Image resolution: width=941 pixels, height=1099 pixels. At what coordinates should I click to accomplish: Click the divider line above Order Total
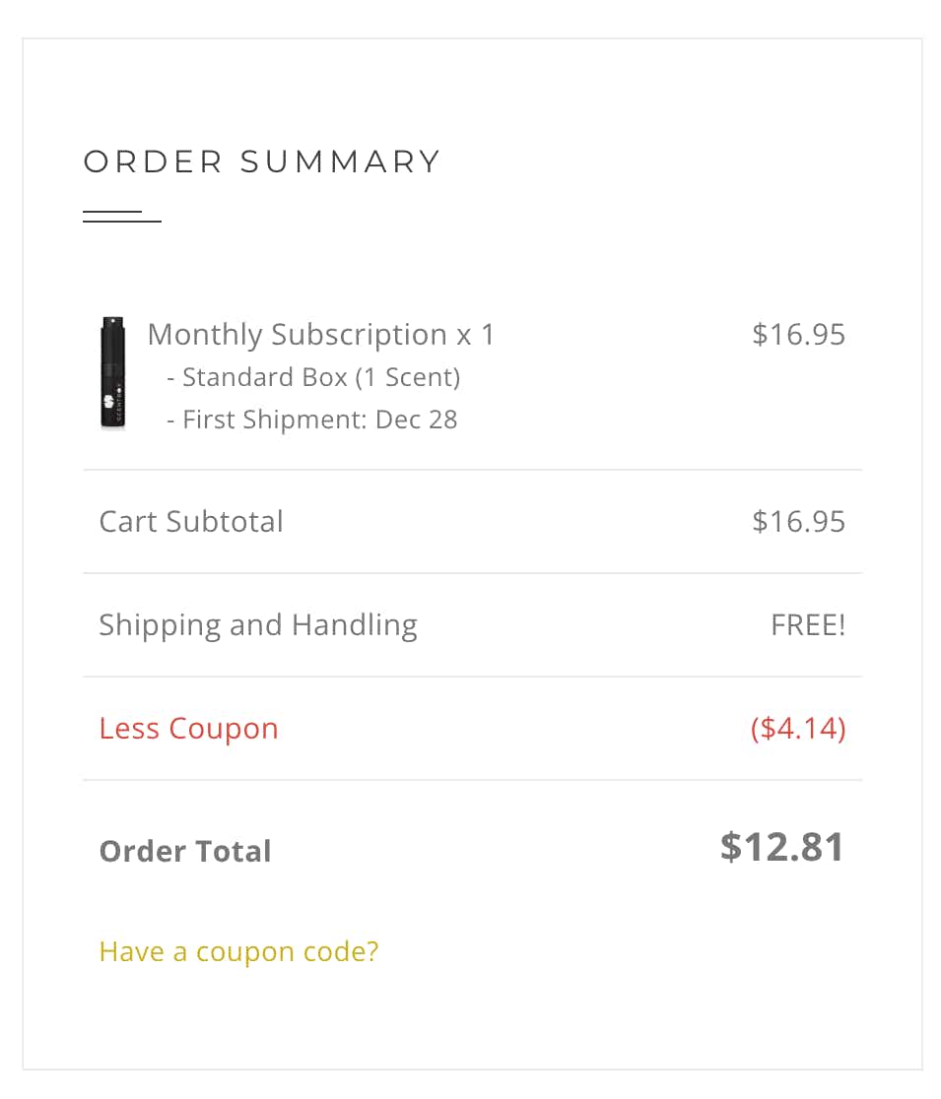click(472, 779)
